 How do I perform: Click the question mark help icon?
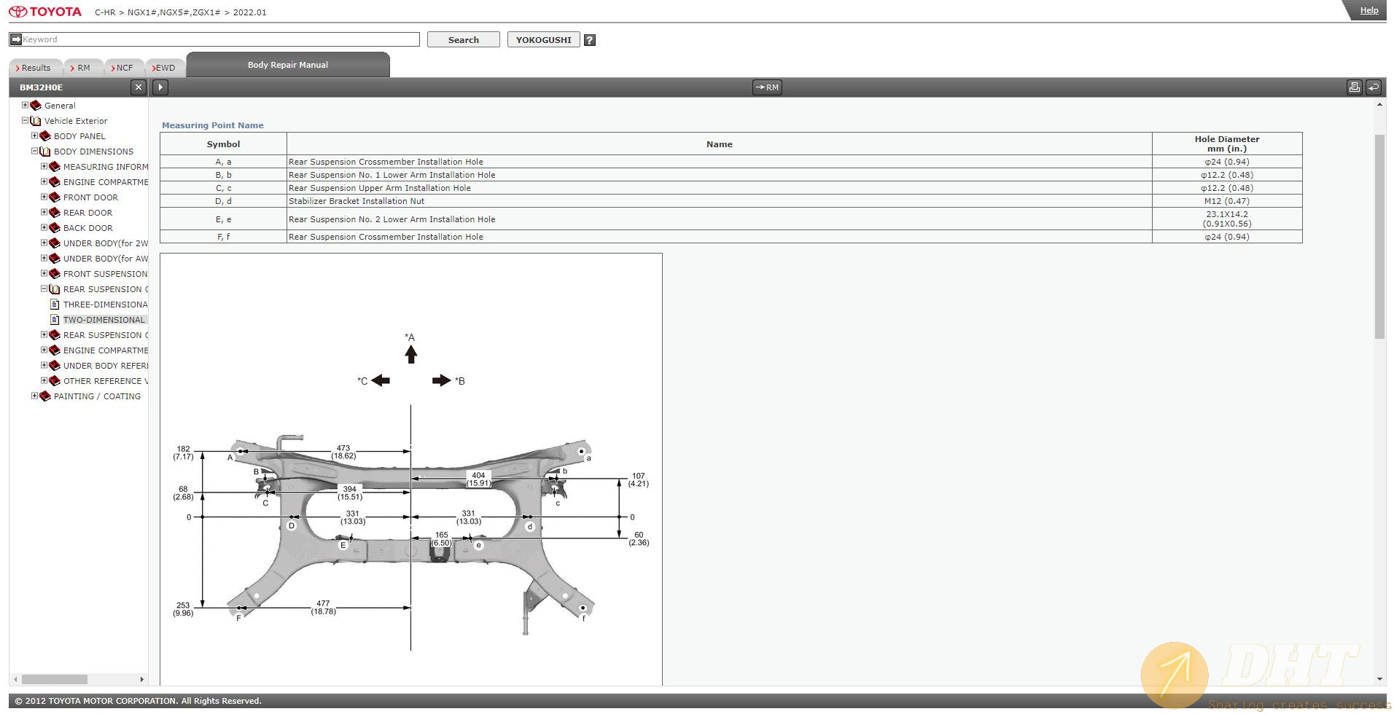click(x=590, y=40)
